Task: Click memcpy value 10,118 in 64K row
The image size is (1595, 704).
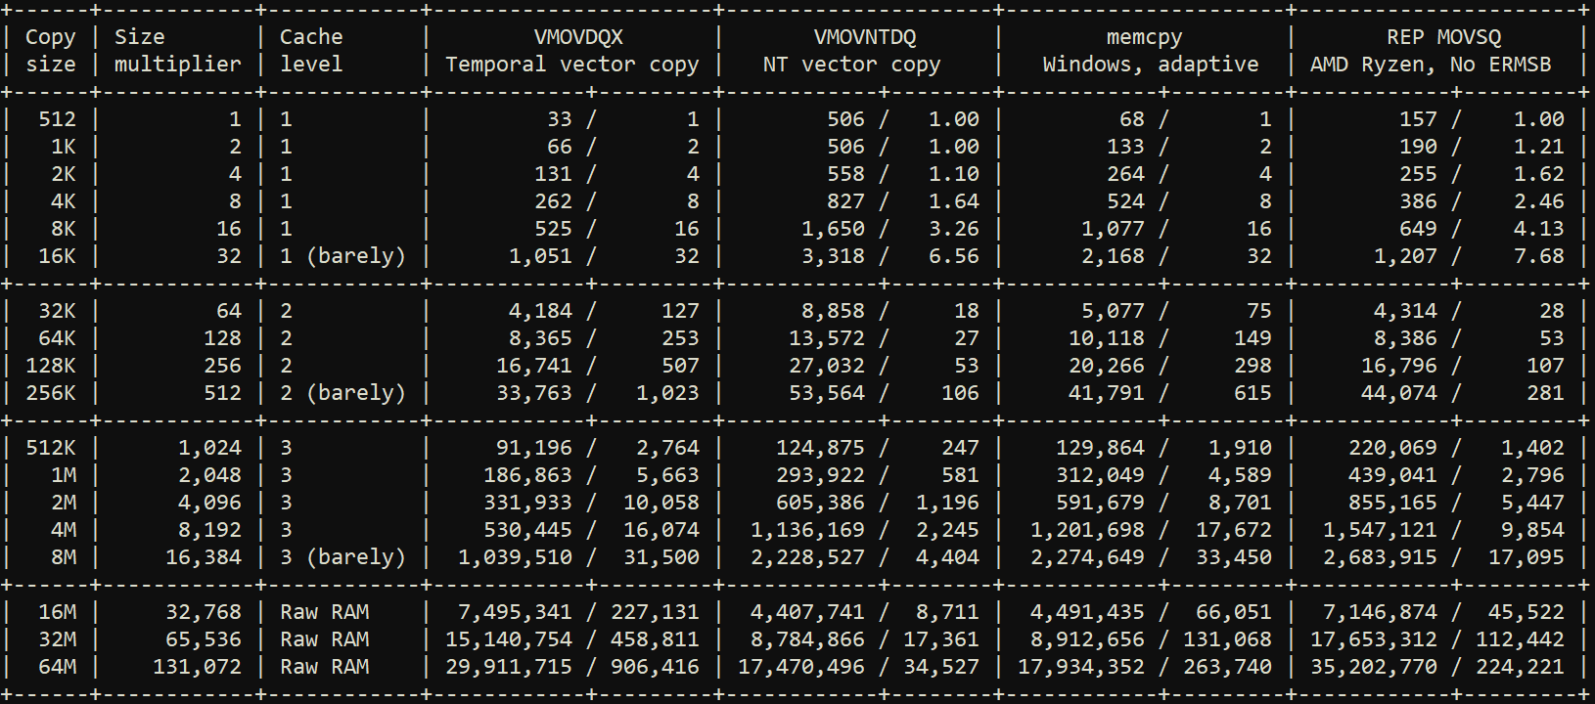Action: point(1107,338)
